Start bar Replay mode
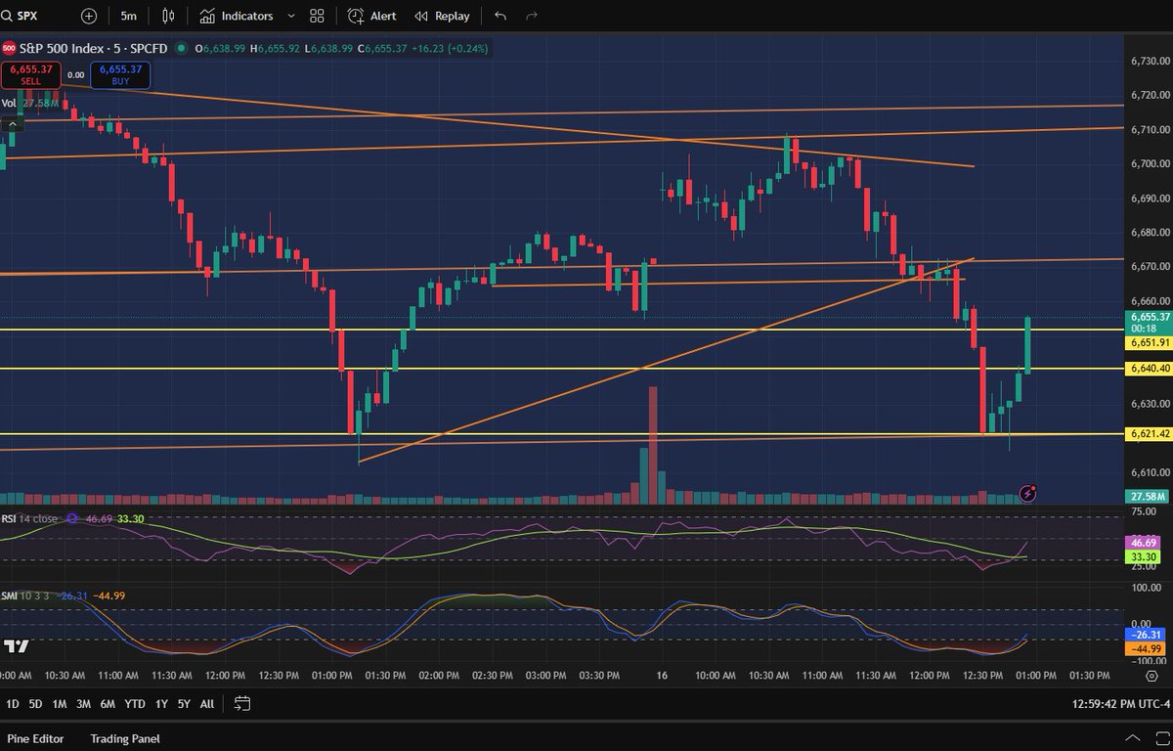Screen dimensions: 1173x751 pyautogui.click(x=442, y=16)
